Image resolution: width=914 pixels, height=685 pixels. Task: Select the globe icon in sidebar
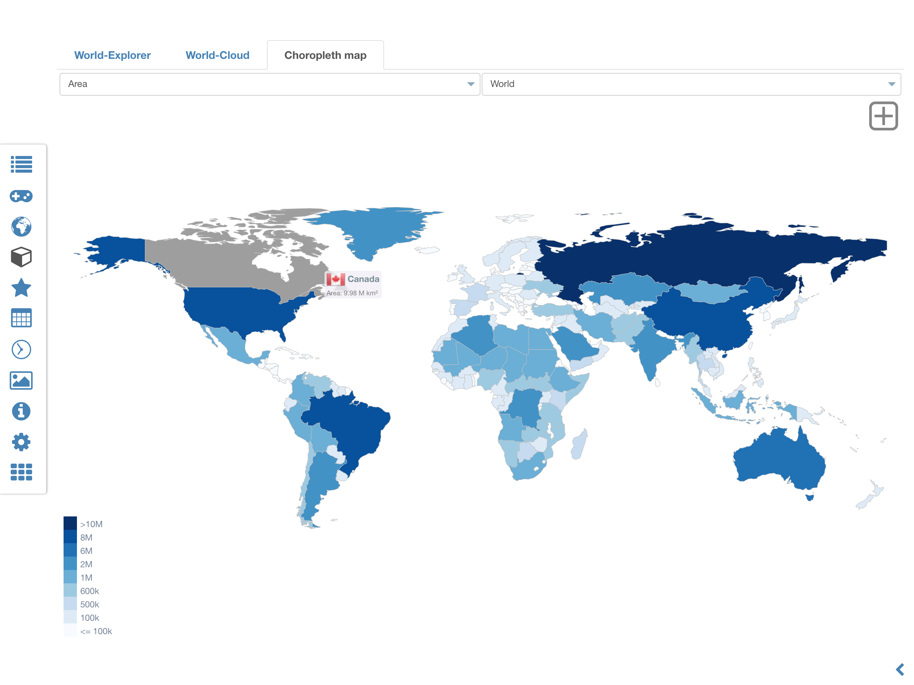(21, 226)
